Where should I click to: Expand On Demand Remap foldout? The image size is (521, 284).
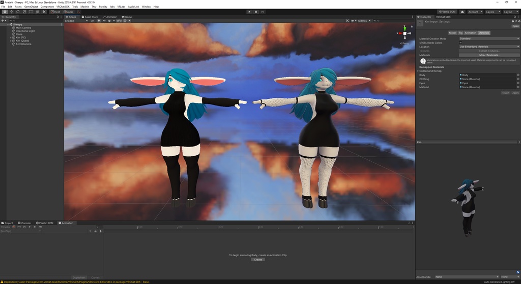(x=418, y=71)
